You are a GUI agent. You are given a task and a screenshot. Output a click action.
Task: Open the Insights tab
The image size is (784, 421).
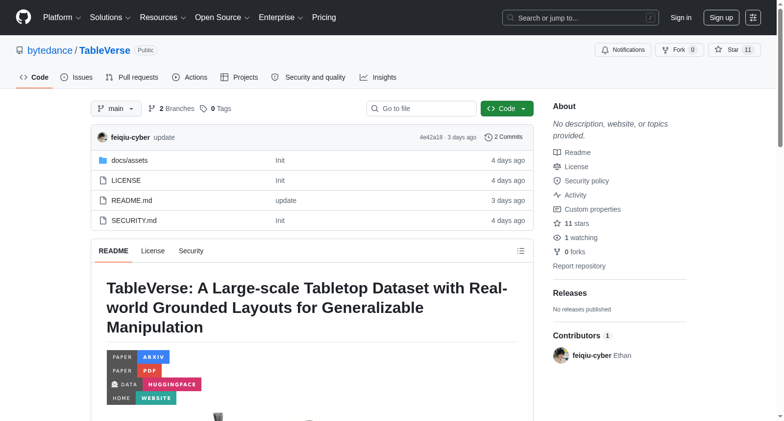(x=378, y=77)
